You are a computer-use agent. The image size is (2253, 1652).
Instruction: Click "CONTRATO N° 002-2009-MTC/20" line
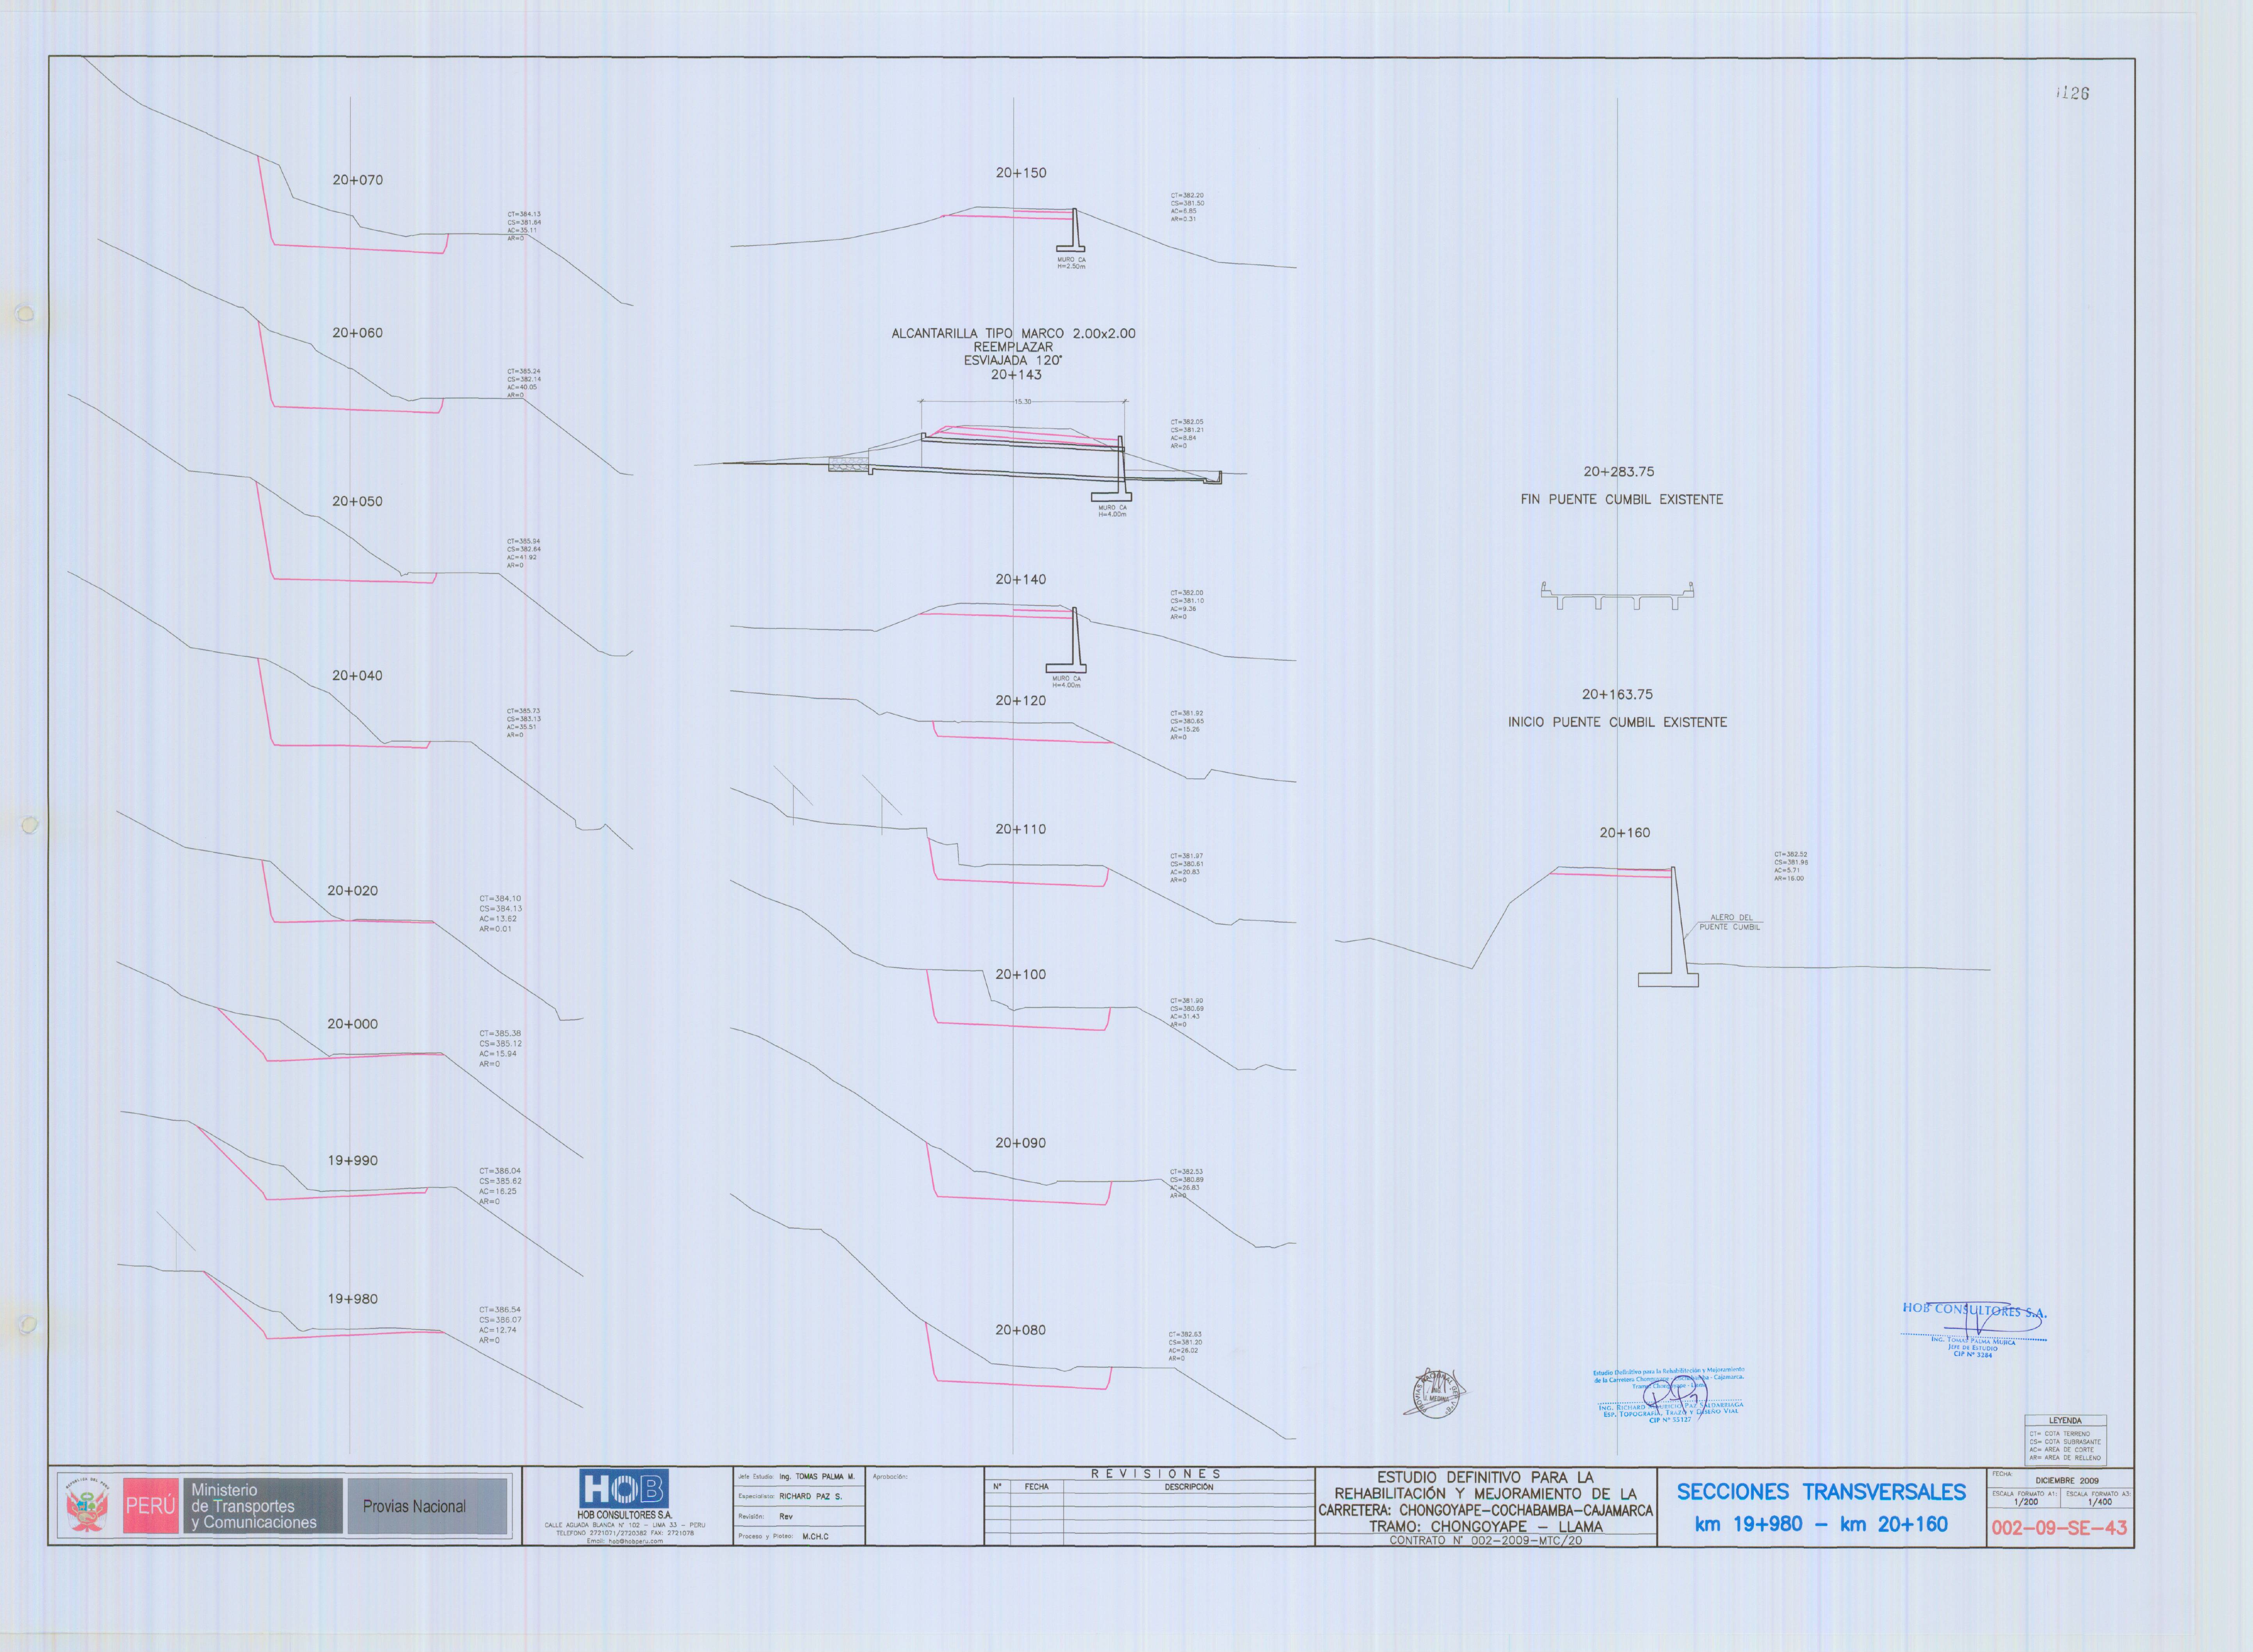click(x=1486, y=1541)
